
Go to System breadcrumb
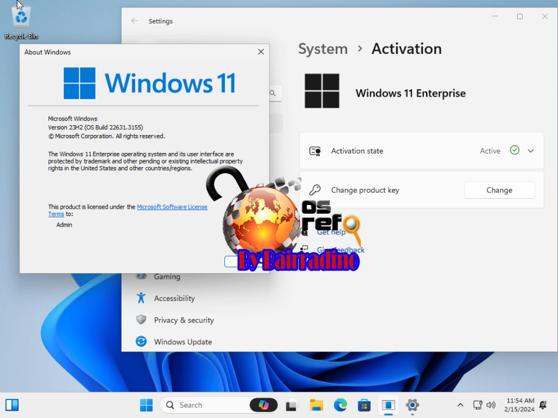[x=323, y=49]
